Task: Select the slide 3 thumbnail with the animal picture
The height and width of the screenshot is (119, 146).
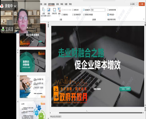Action: tap(33, 87)
